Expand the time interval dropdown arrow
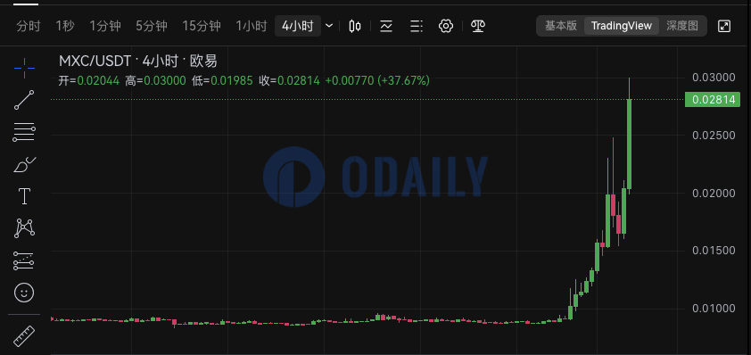The image size is (751, 355). coord(329,26)
